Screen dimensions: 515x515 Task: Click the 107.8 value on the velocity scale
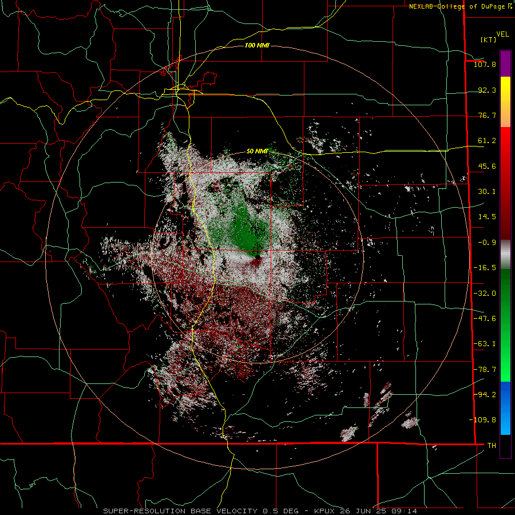(485, 64)
